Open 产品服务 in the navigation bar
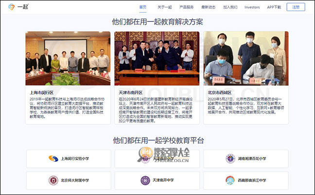The height and width of the screenshot is (195, 315). coord(187,7)
